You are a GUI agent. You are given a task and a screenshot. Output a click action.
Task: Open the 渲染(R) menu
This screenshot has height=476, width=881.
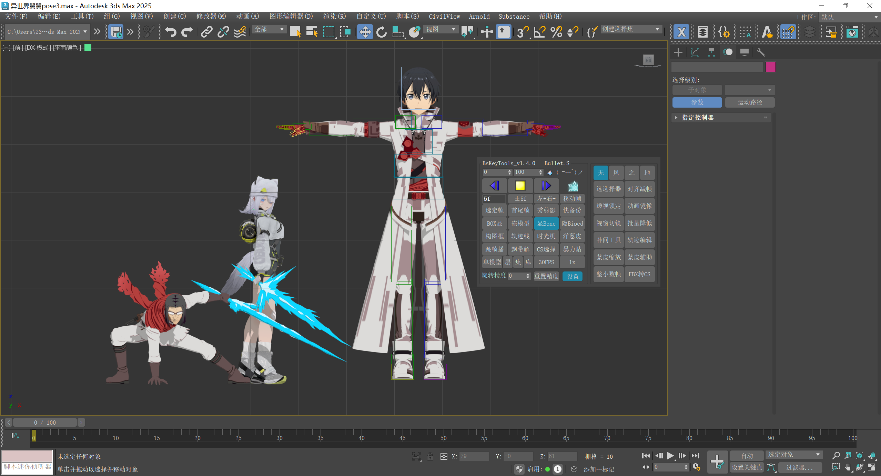334,17
